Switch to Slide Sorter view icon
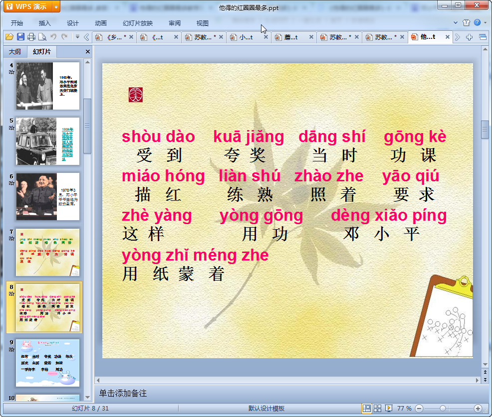The height and width of the screenshot is (417, 492). (x=377, y=408)
